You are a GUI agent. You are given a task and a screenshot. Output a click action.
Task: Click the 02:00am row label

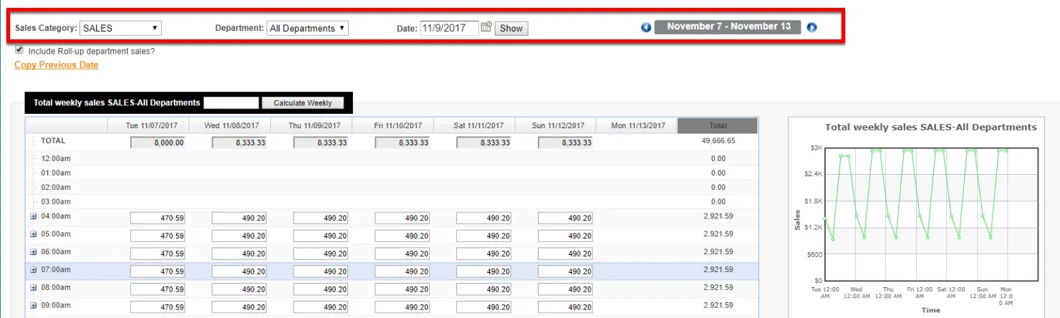tap(56, 187)
